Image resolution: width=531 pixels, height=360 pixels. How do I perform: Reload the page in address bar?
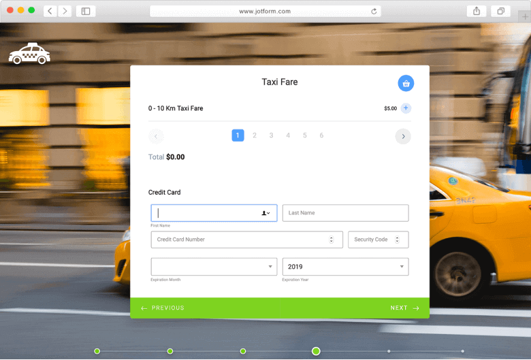coord(374,11)
